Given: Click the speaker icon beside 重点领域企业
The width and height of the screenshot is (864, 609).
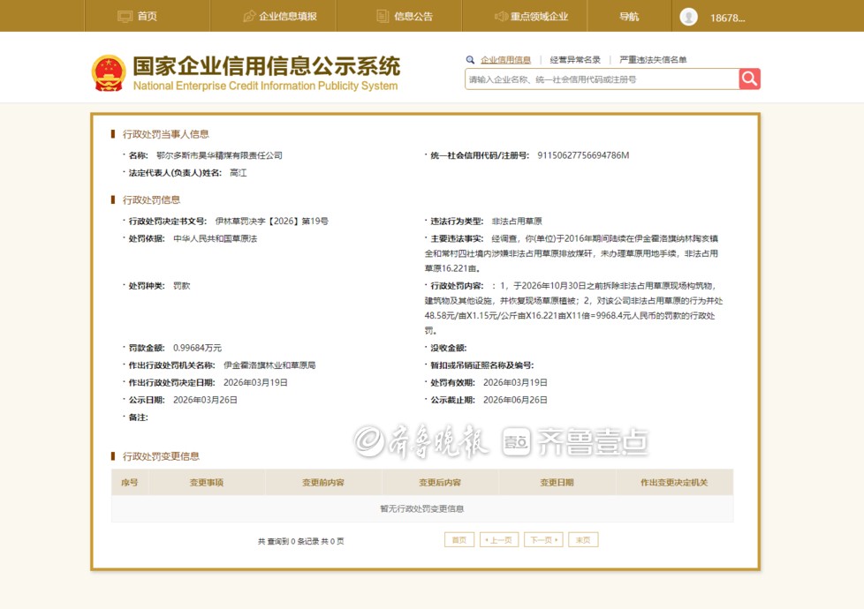Looking at the screenshot, I should click(x=501, y=17).
